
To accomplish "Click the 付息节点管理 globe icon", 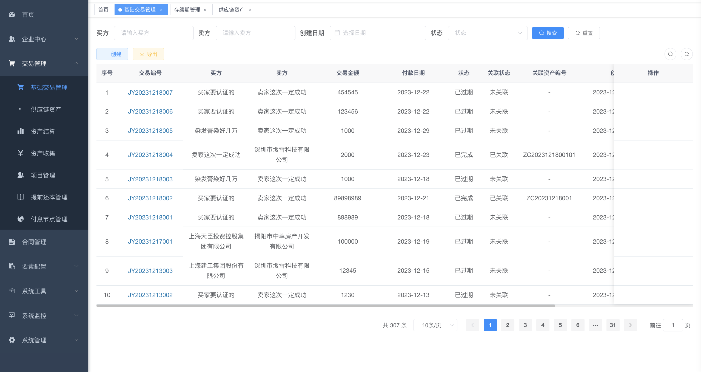I will tap(21, 219).
